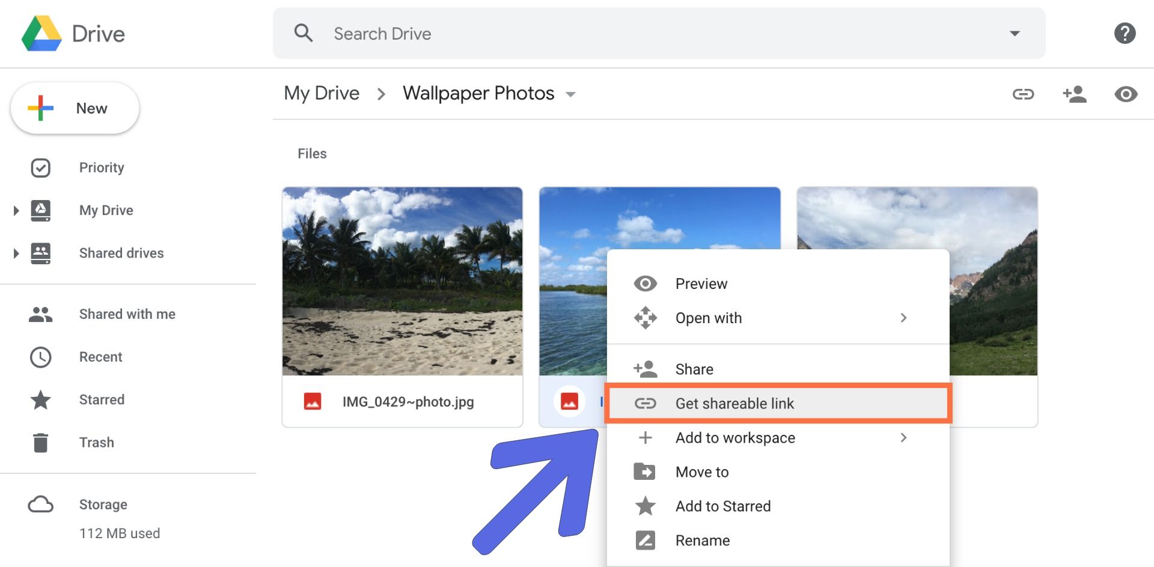Open search options dropdown in search bar
Image resolution: width=1154 pixels, height=567 pixels.
point(1015,34)
